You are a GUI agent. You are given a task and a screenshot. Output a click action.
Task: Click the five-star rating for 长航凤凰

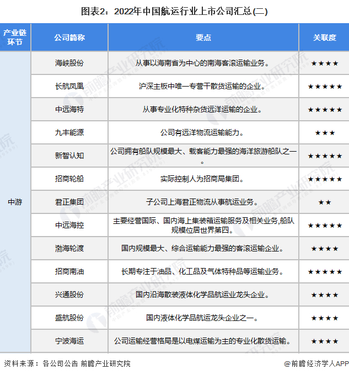point(325,87)
